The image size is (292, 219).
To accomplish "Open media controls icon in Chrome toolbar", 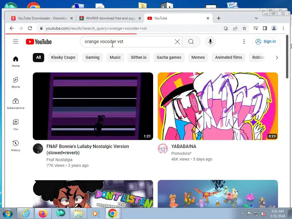I will point(256,28).
